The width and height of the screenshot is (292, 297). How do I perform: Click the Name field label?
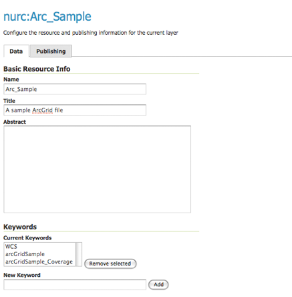click(11, 80)
